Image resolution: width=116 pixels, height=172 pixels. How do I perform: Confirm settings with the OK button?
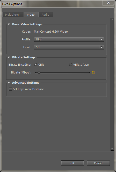[x=72, y=163]
